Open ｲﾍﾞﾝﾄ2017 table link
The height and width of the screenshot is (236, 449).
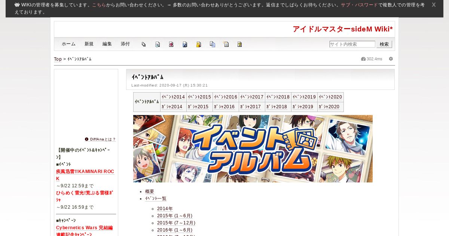pyautogui.click(x=252, y=97)
